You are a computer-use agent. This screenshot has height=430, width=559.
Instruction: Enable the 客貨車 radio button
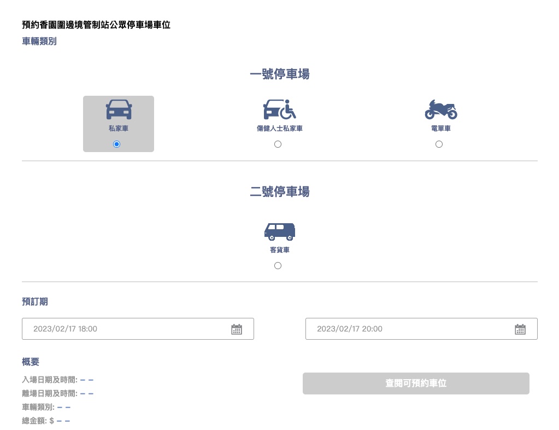point(278,265)
